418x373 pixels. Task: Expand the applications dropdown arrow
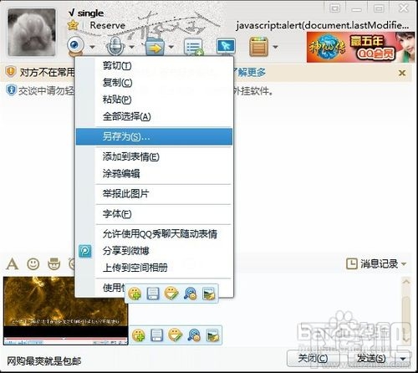275,47
